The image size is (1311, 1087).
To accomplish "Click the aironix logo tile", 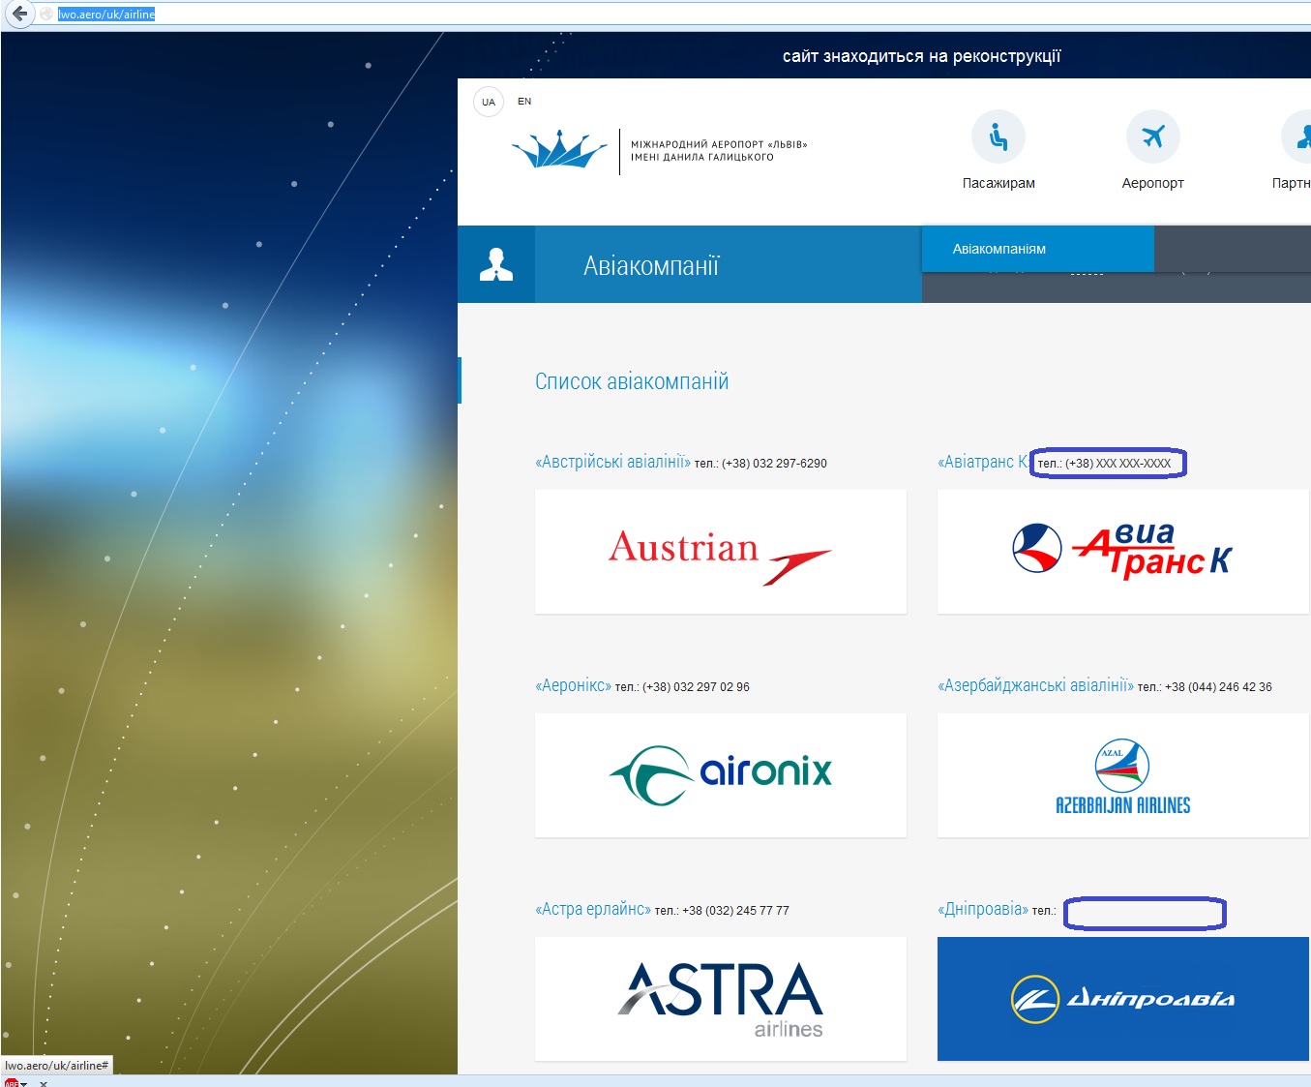I will coord(720,774).
